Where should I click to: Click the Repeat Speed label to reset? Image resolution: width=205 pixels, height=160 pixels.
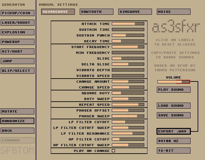(94, 105)
